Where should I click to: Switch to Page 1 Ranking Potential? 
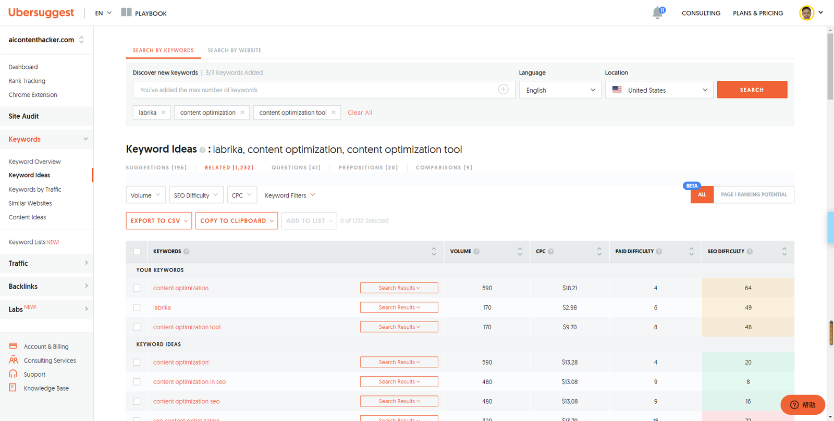pos(754,195)
